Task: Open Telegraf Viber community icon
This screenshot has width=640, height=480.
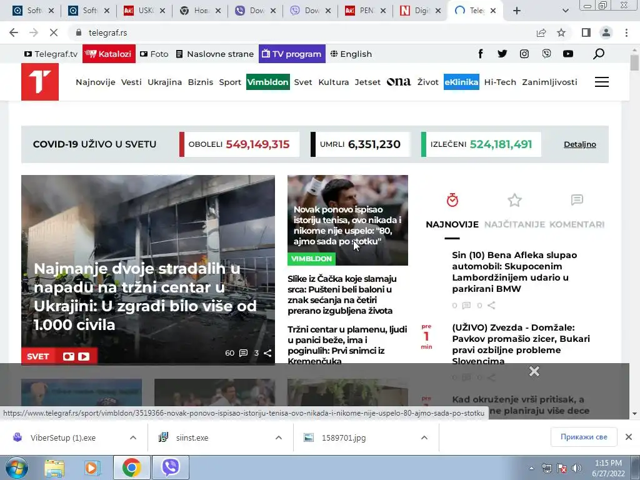Action: coord(546,54)
